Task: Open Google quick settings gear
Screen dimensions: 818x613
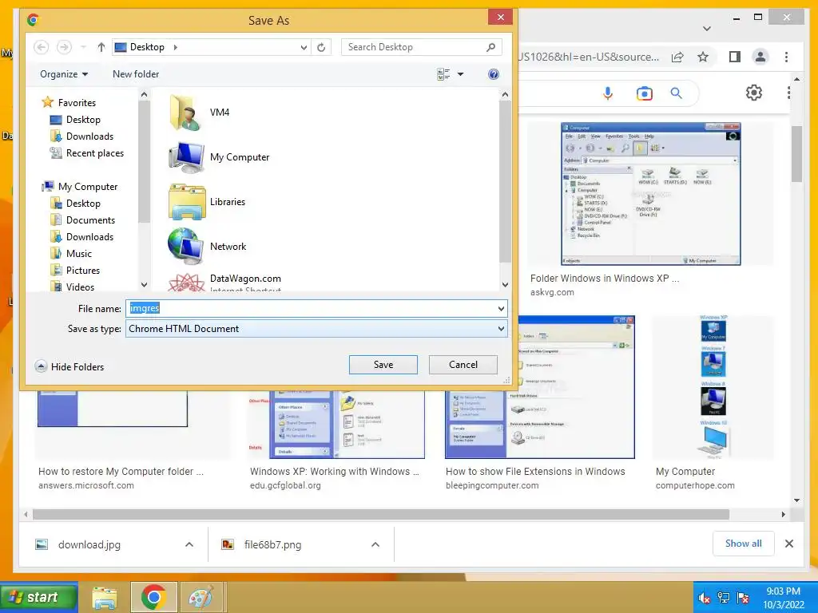Action: coord(753,93)
